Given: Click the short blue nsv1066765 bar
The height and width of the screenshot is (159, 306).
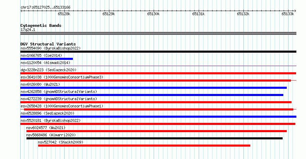Looking at the screenshot, I should 47,59.
